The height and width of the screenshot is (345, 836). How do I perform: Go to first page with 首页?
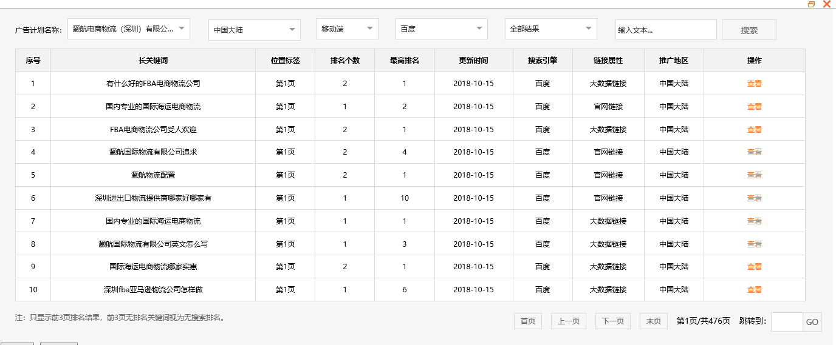[528, 321]
